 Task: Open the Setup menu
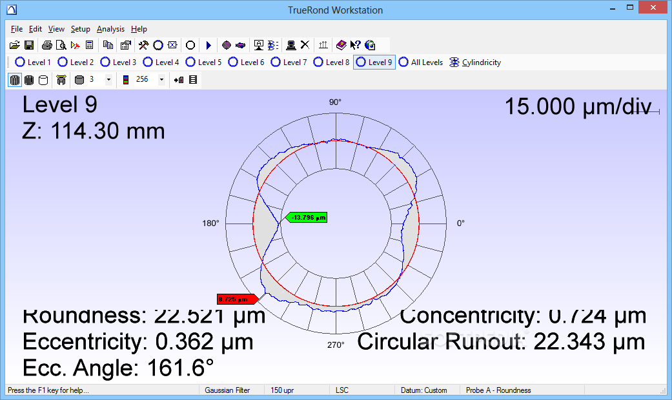pos(81,29)
